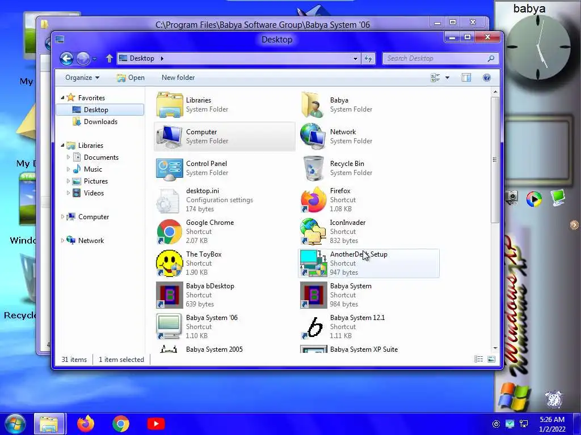The image size is (581, 435).
Task: Expand Videos library node
Action: [68, 193]
